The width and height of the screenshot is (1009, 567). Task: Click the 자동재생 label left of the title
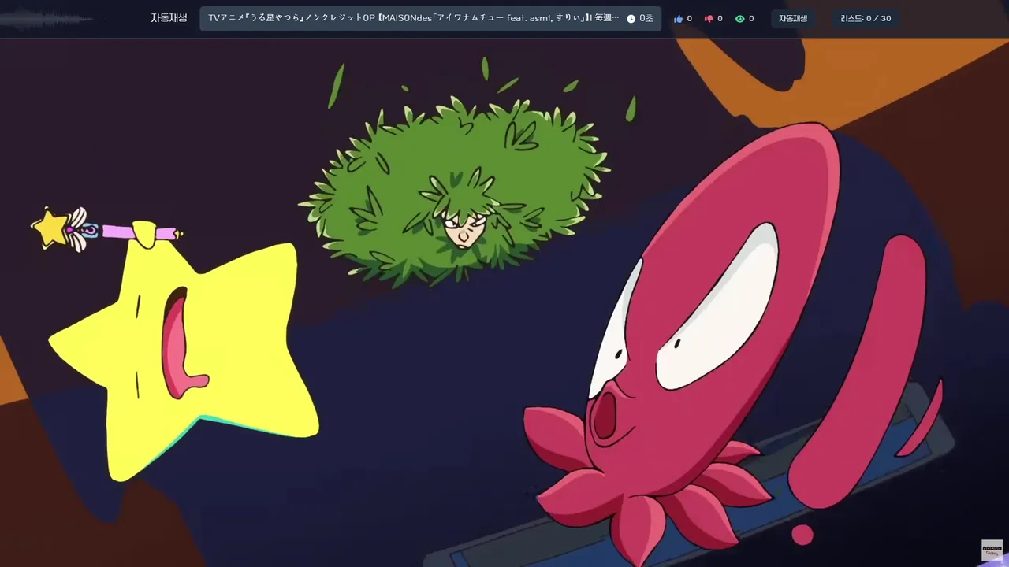click(x=169, y=18)
